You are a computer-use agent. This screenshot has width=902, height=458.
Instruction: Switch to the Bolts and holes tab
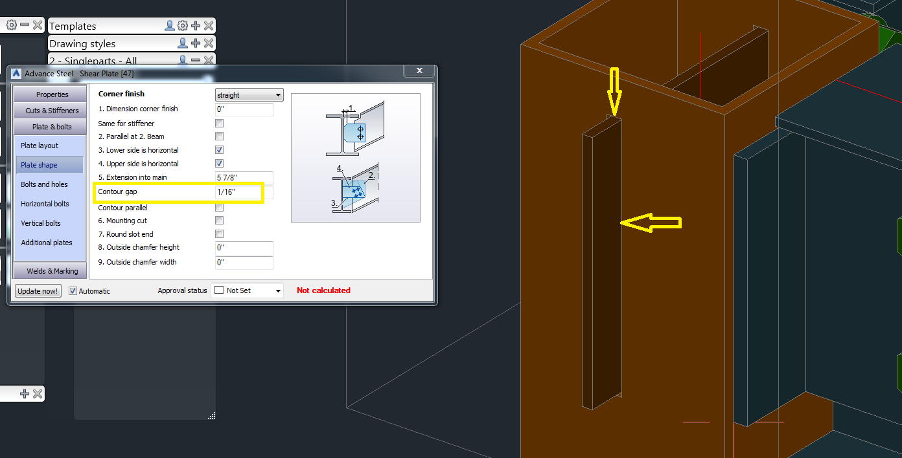coord(49,184)
